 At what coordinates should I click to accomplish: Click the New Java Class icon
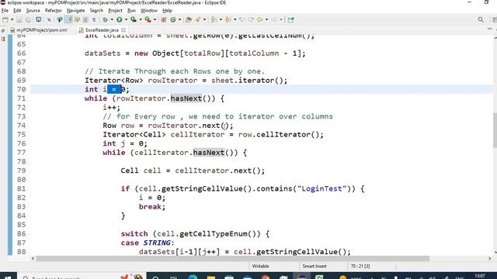pos(173,19)
